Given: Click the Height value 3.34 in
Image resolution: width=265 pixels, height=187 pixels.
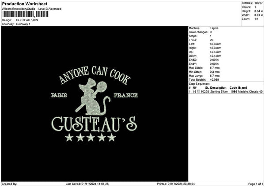Looking at the screenshot, I should point(258,11).
